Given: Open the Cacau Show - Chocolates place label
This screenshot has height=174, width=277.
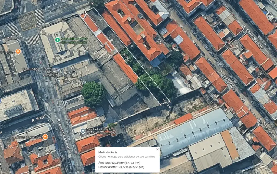Looking at the screenshot, I should 40,69.
